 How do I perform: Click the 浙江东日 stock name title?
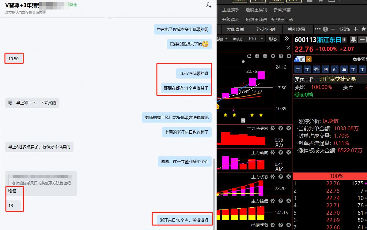pos(329,40)
